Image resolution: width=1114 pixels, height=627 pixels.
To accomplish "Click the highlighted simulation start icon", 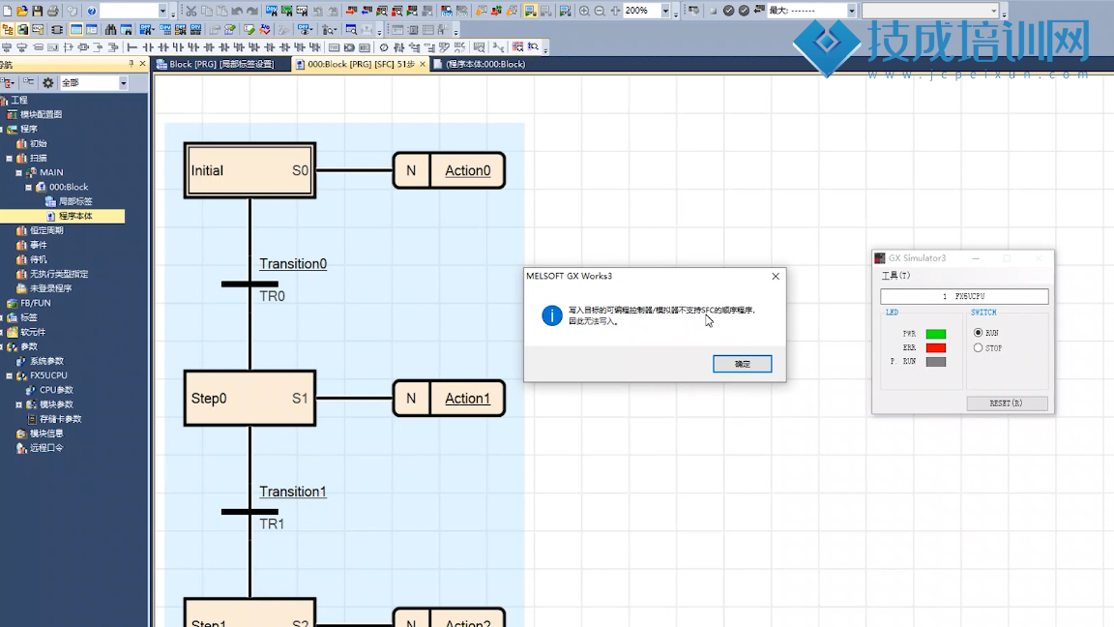I will click(530, 11).
